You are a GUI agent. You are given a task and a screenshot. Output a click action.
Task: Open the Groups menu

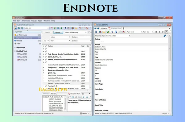[x=34, y=21]
